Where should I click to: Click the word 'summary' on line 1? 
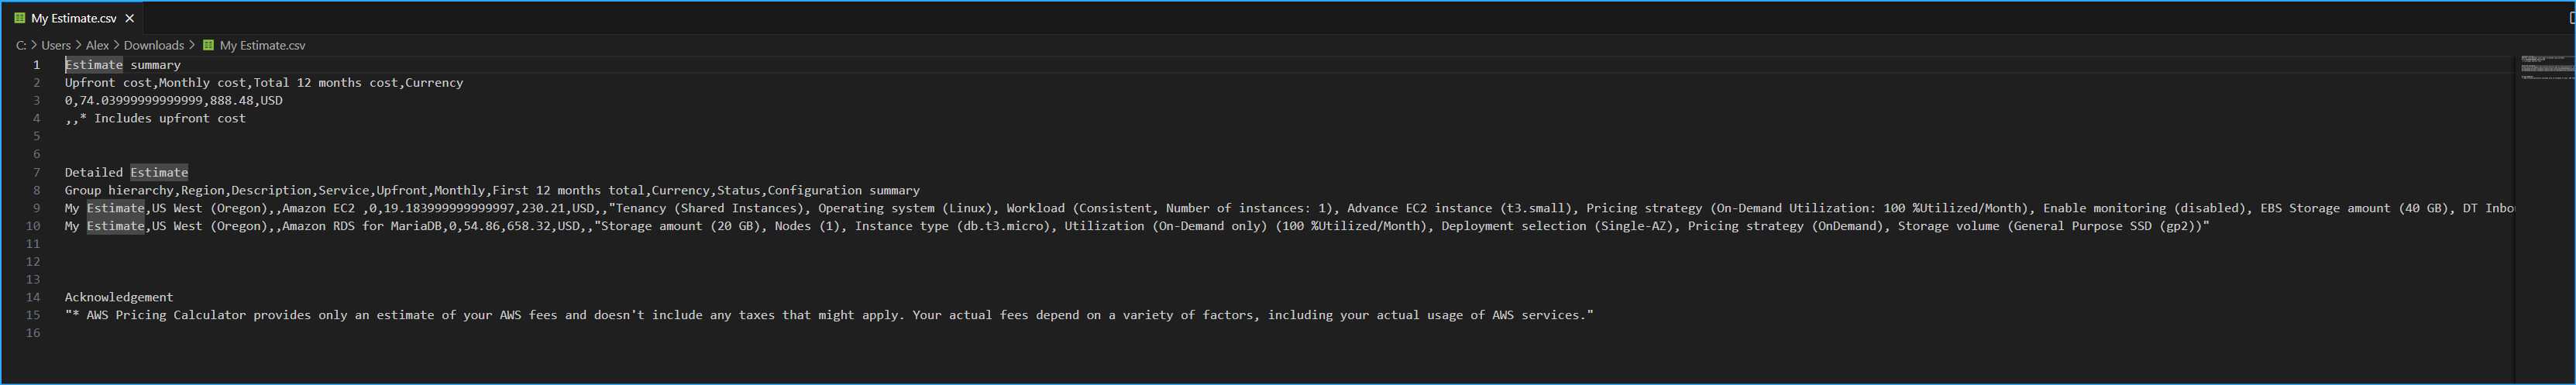pos(155,65)
